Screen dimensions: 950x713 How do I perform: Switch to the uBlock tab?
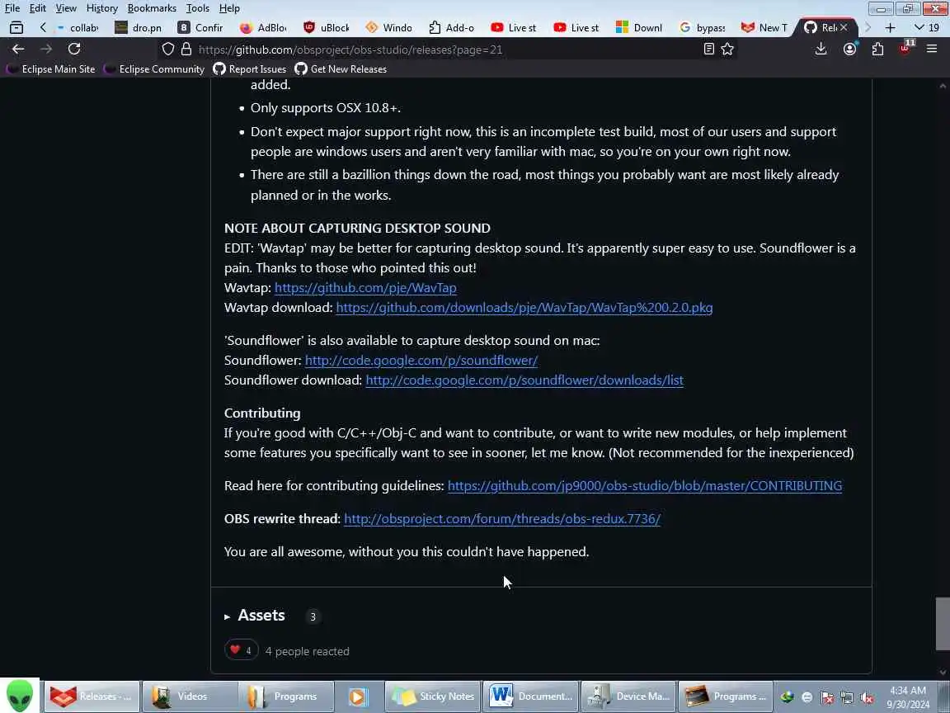(327, 28)
